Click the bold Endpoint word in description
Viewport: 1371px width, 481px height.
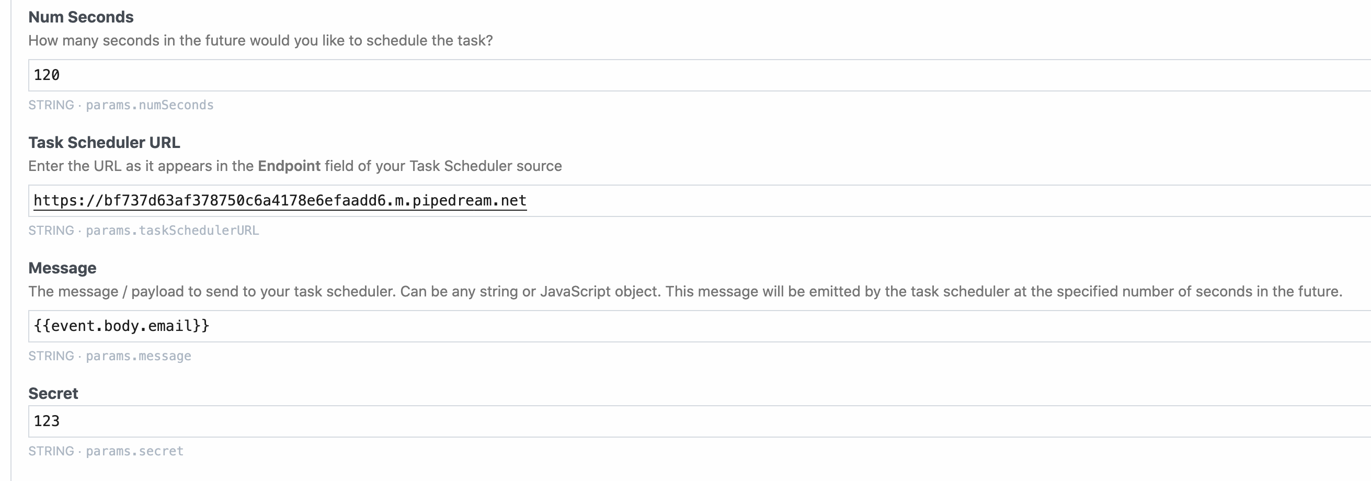point(288,166)
